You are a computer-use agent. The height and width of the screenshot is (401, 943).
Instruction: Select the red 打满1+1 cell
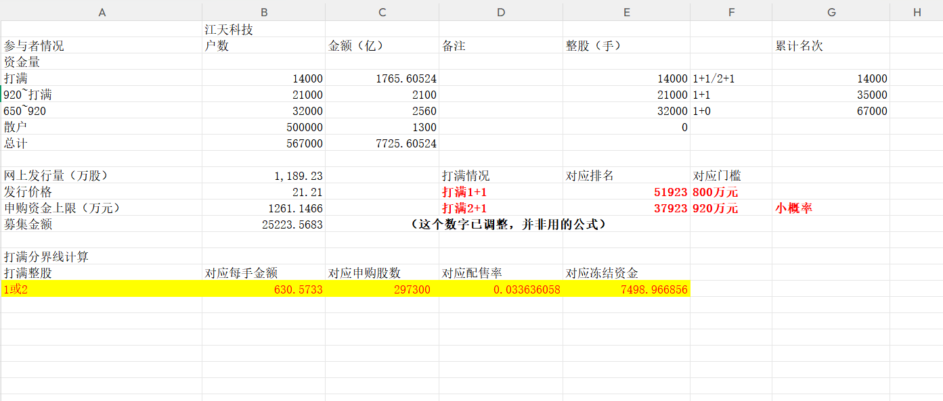(501, 192)
